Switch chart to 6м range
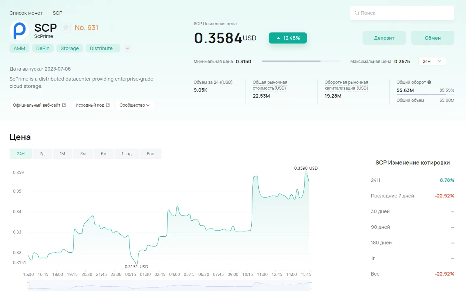Viewport: 466px width, 300px height. [104, 153]
